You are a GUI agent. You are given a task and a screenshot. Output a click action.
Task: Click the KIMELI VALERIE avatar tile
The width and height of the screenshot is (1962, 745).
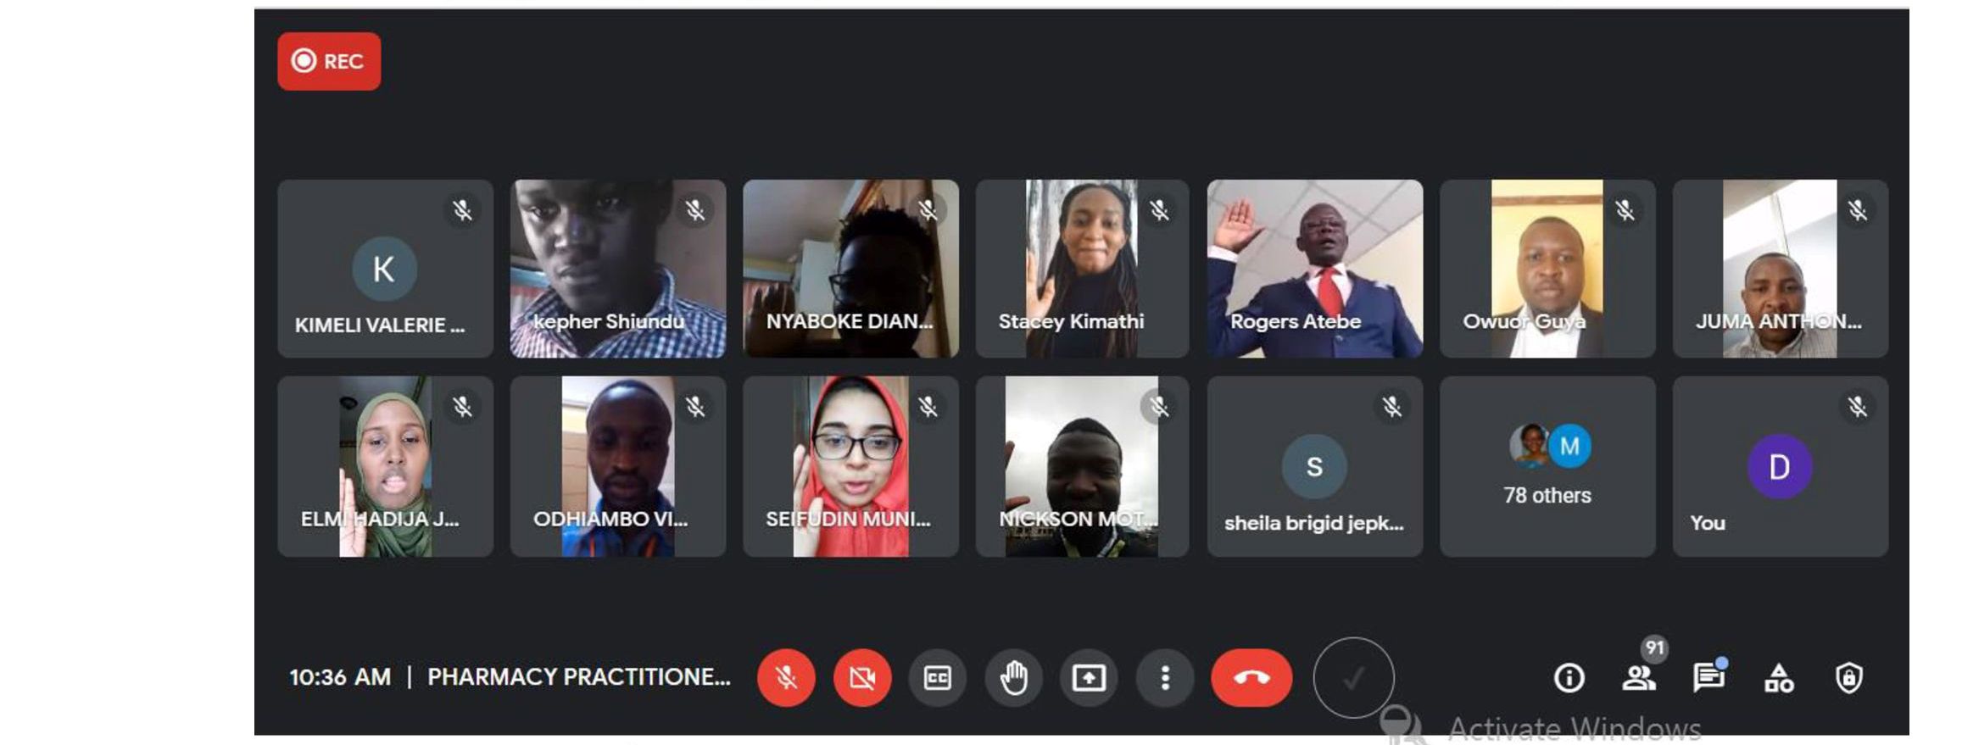pyautogui.click(x=385, y=269)
